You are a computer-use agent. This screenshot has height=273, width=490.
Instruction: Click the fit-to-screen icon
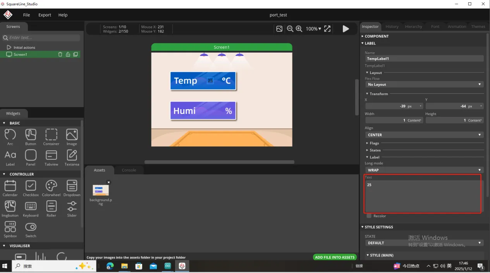coord(327,29)
